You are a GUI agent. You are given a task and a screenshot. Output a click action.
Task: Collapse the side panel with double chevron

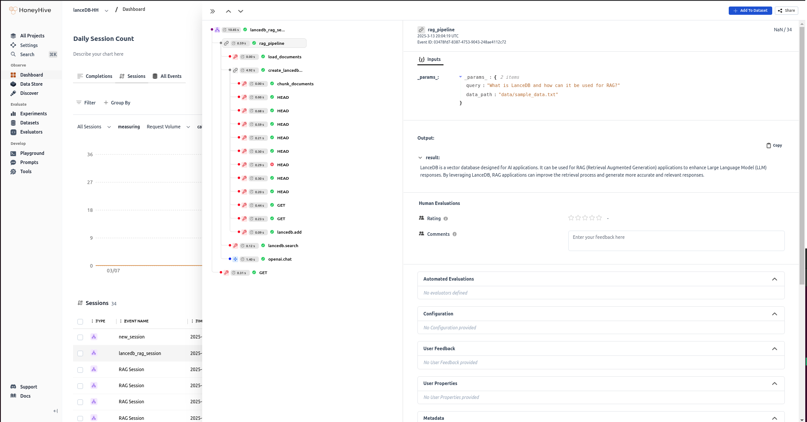click(213, 11)
